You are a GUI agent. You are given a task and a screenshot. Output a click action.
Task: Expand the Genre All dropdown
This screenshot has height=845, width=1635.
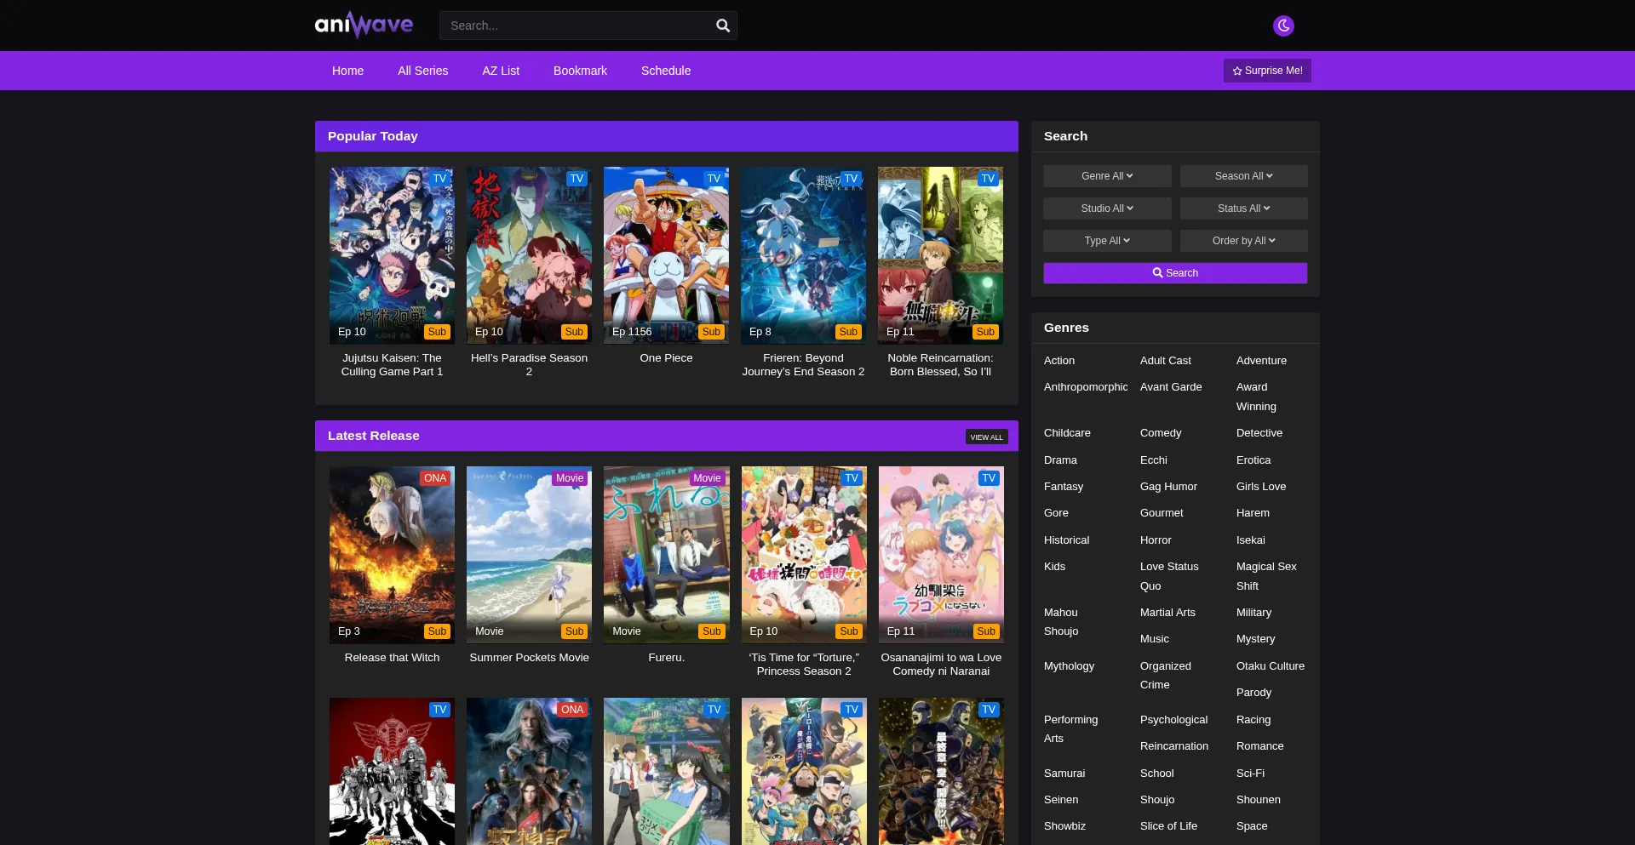(1107, 176)
